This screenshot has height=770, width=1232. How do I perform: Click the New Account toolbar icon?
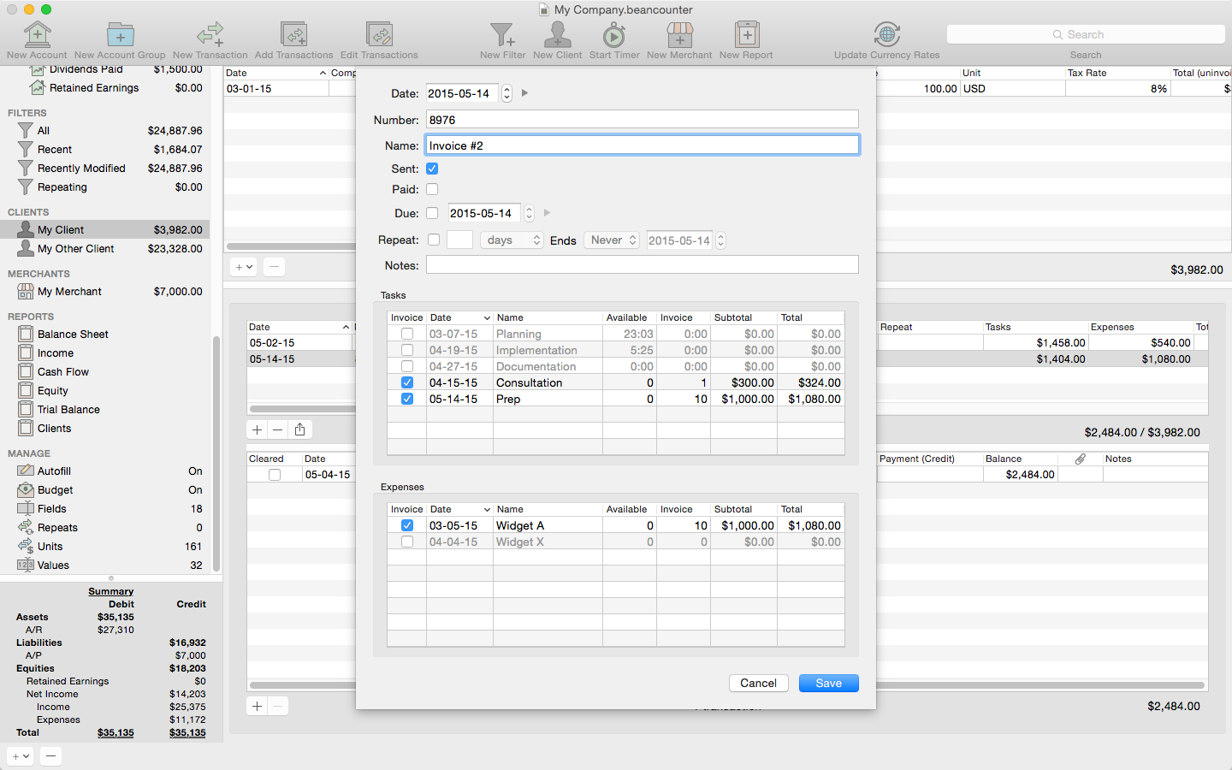click(x=37, y=34)
